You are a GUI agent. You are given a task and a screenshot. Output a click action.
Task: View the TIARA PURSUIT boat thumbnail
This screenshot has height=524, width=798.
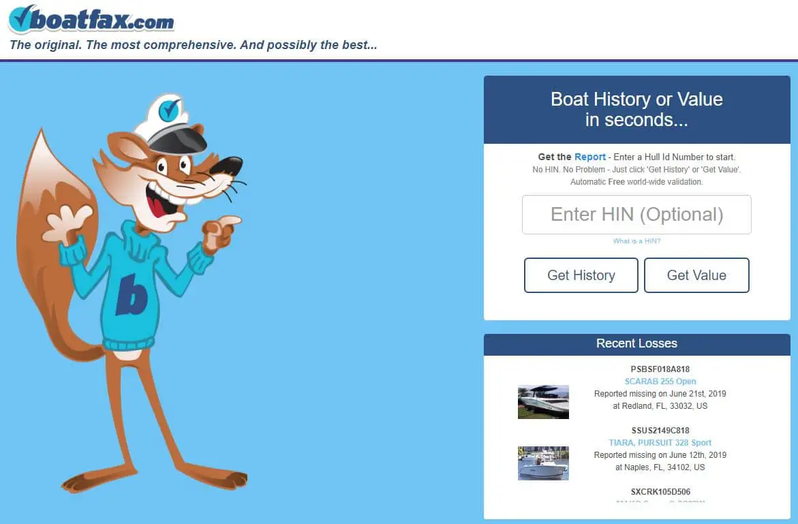click(x=543, y=463)
